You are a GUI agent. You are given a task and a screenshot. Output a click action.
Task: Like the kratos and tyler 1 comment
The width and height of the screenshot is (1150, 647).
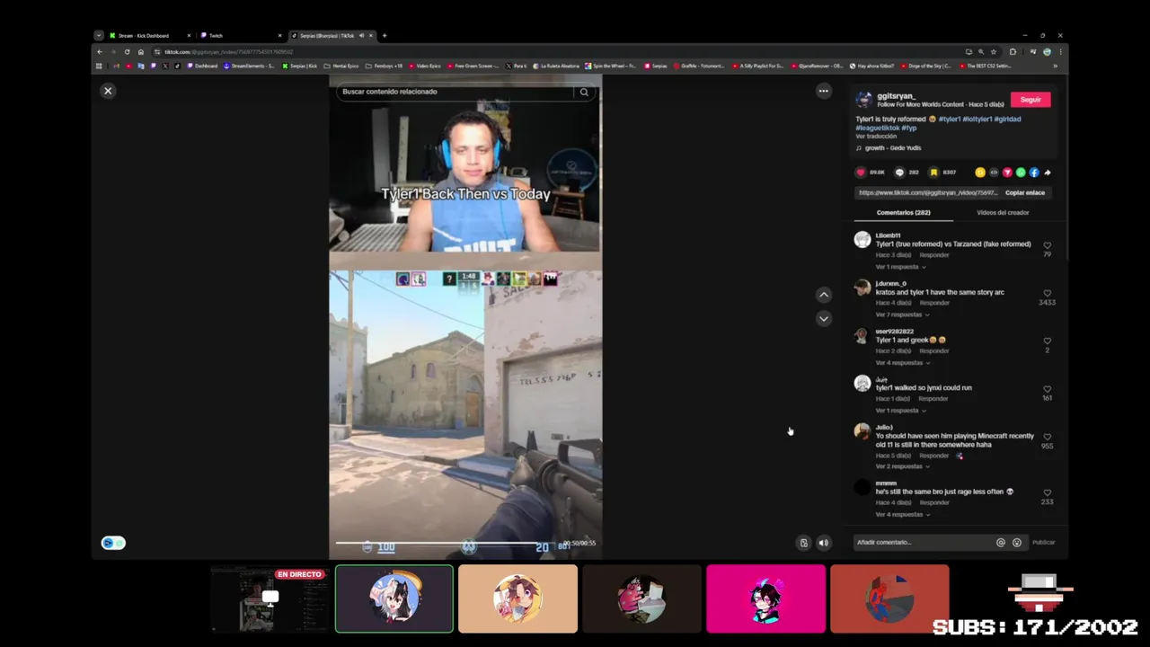1047,293
